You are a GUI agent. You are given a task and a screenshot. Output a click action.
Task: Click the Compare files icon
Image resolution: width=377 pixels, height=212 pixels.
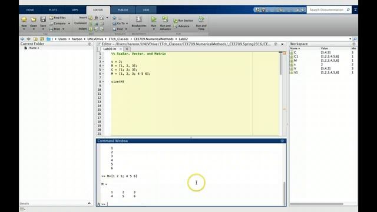(x=51, y=24)
